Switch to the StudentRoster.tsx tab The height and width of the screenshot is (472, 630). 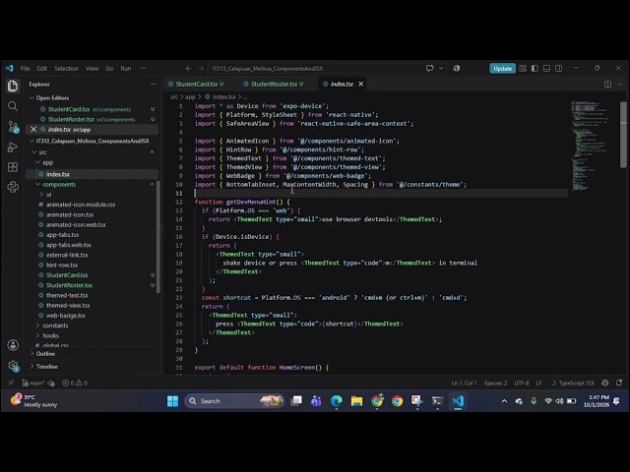click(274, 84)
